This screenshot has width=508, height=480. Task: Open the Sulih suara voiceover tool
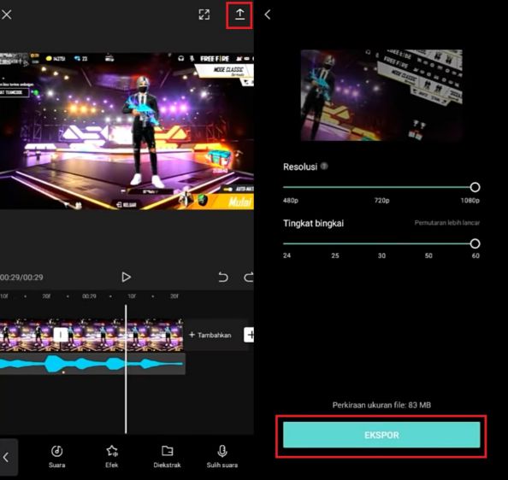222,456
